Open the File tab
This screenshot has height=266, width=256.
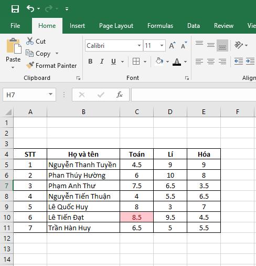coord(15,26)
